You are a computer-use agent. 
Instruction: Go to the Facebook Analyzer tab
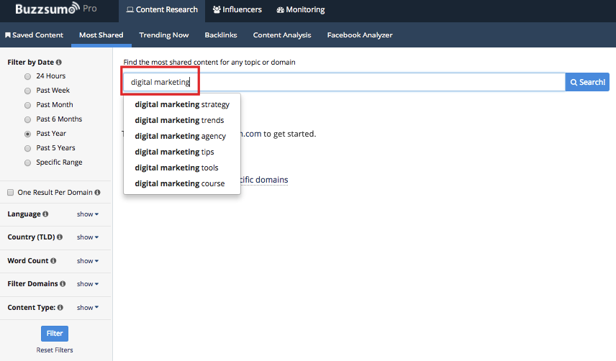click(360, 35)
